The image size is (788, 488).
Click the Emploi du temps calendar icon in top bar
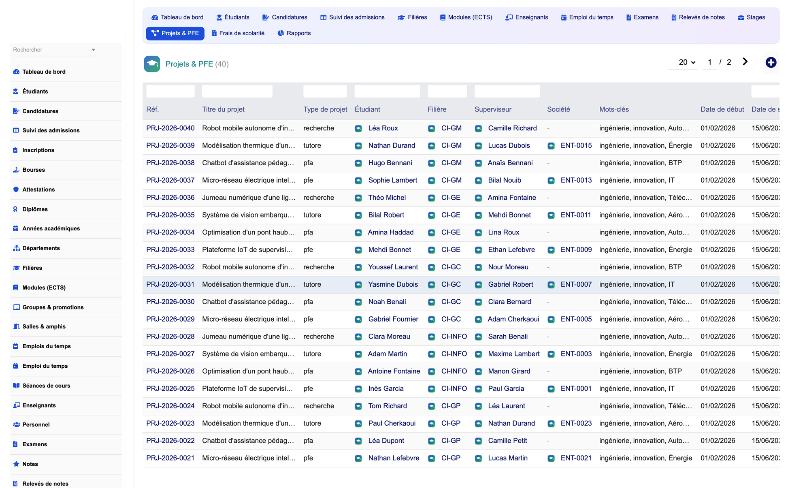563,17
